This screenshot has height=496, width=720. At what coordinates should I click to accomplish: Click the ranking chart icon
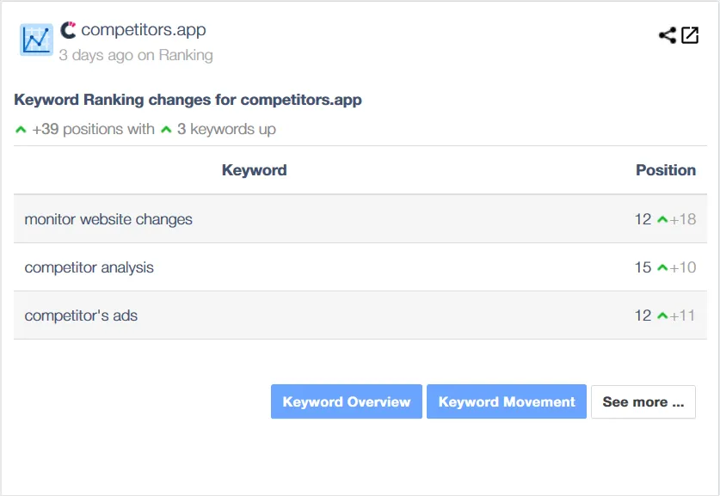point(36,40)
